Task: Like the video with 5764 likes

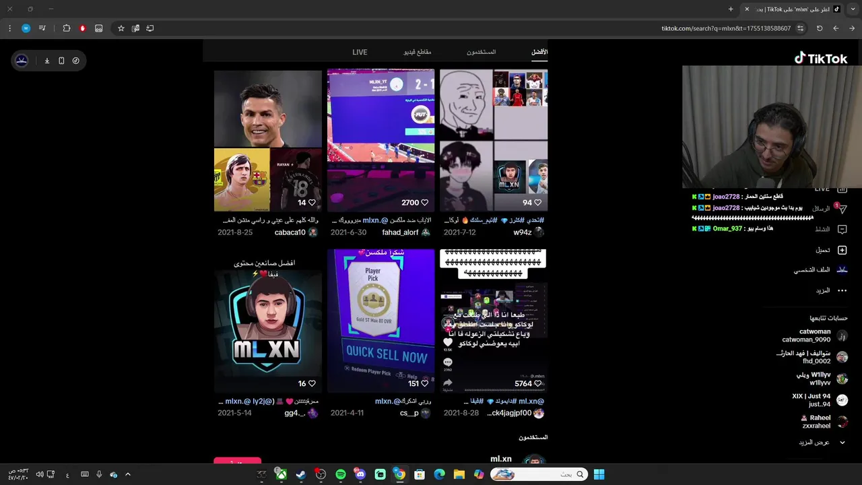Action: coord(537,383)
